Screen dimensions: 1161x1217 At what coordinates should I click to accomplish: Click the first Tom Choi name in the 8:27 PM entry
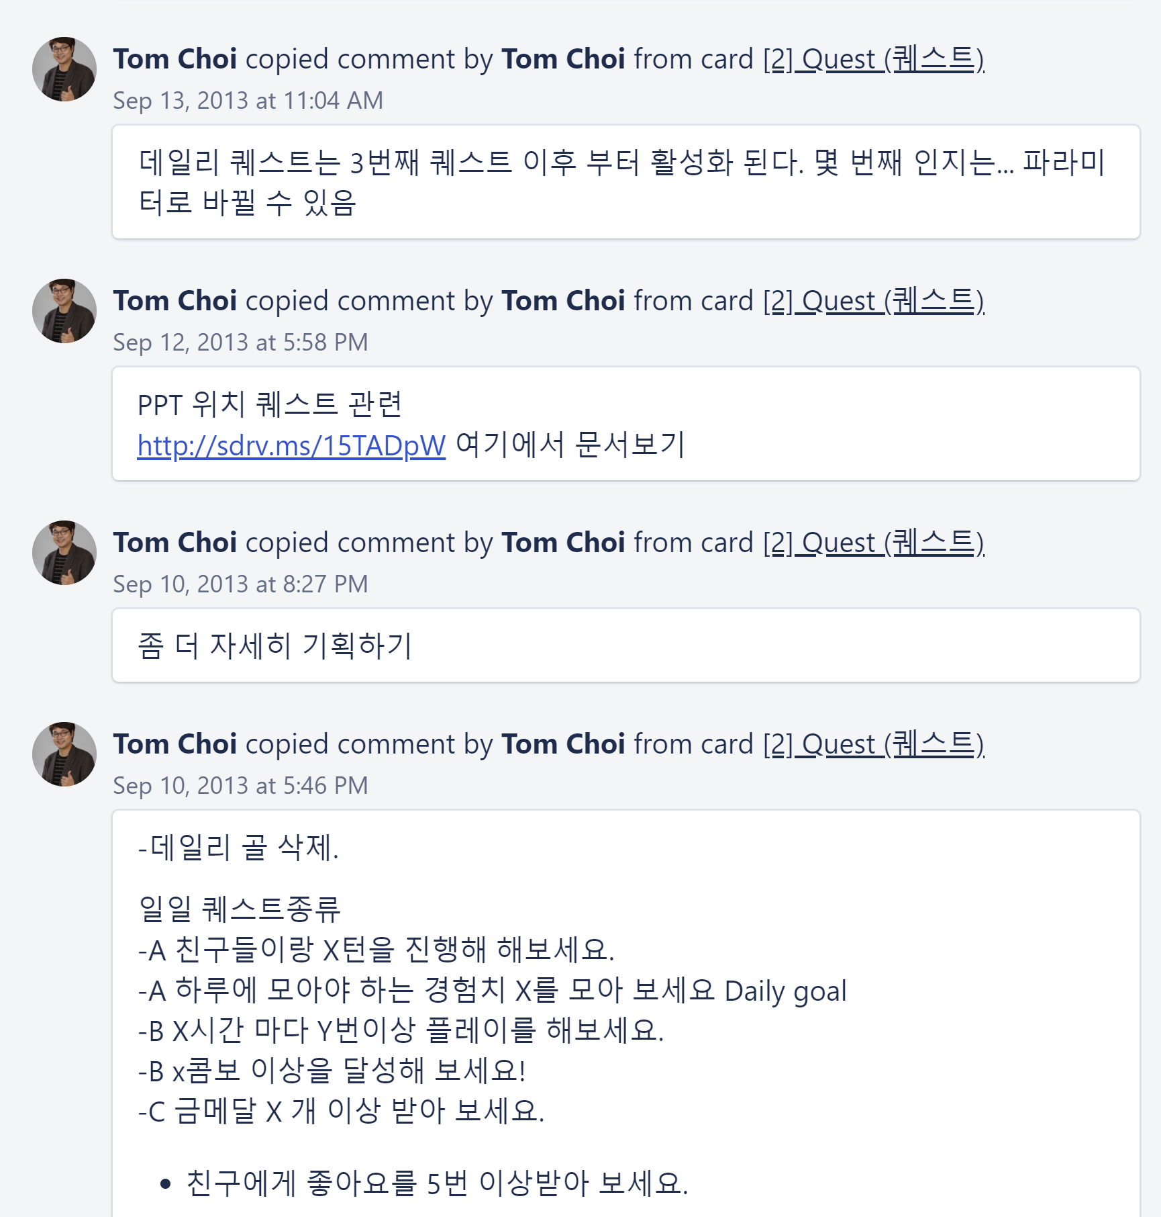(x=174, y=543)
